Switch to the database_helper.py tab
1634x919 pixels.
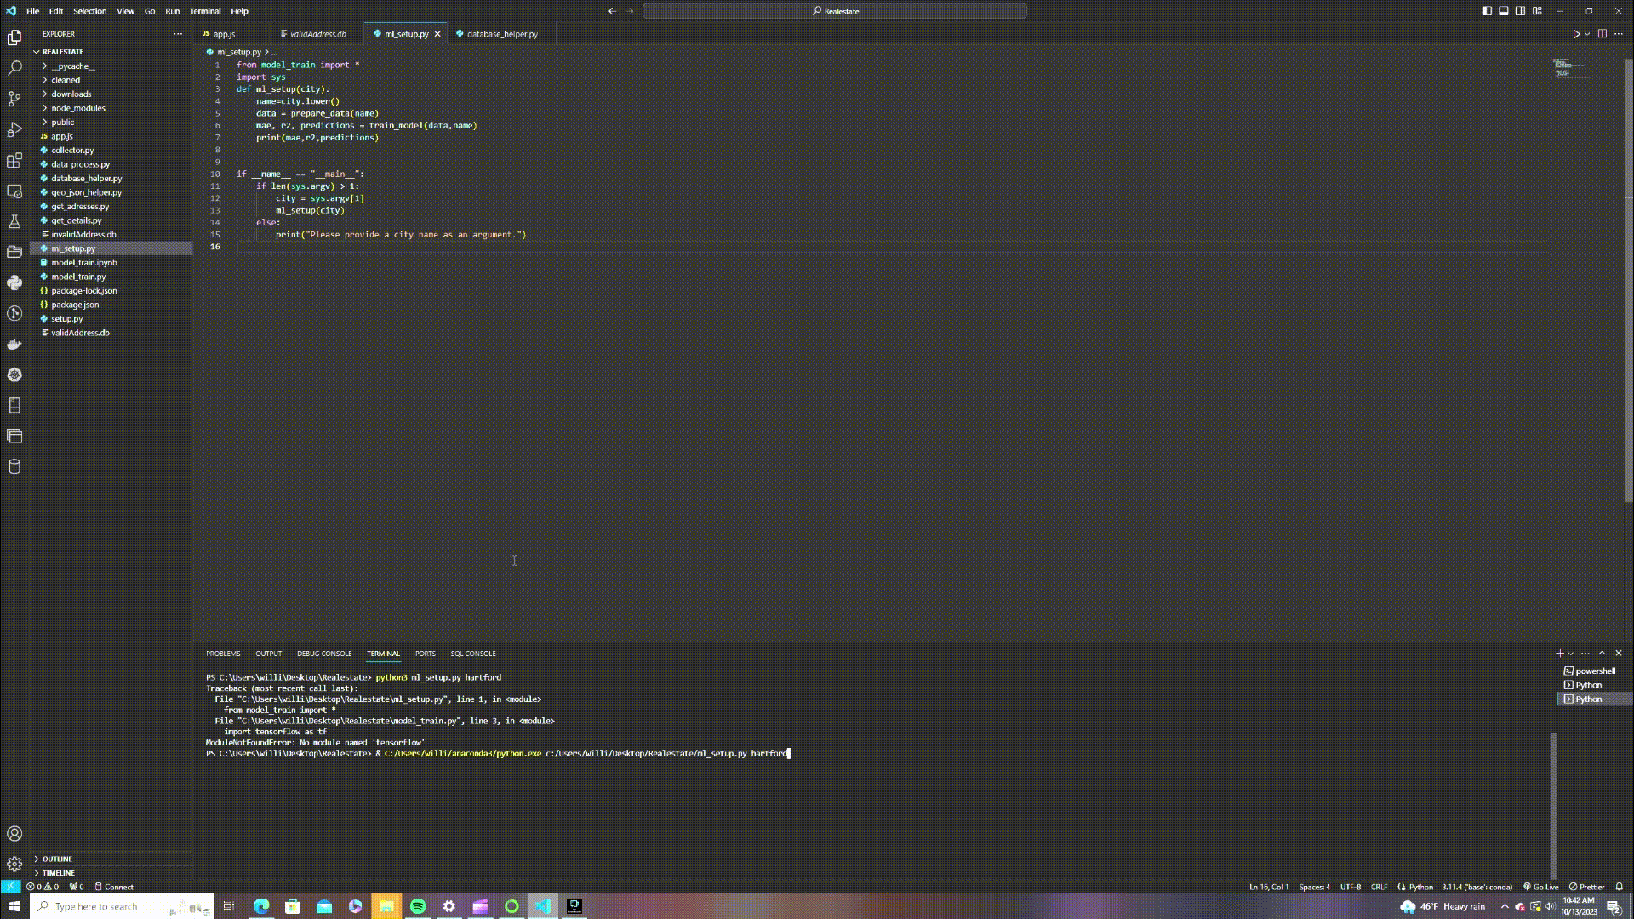coord(502,34)
